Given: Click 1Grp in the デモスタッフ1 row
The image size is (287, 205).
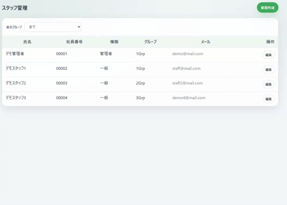Looking at the screenshot, I should [x=140, y=69].
